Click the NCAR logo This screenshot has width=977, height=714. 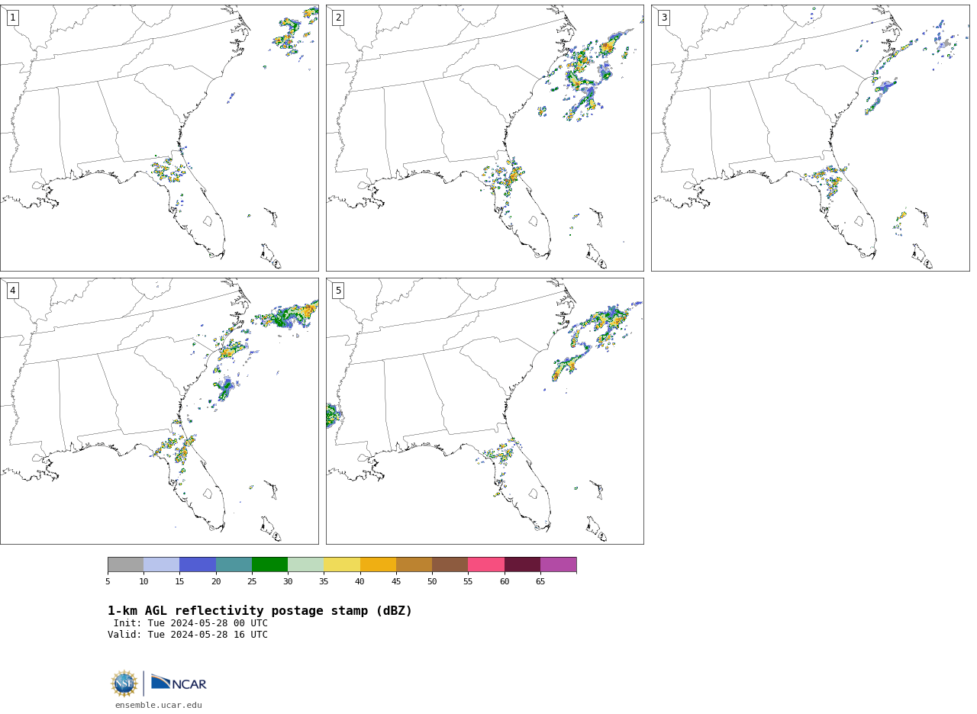[179, 683]
